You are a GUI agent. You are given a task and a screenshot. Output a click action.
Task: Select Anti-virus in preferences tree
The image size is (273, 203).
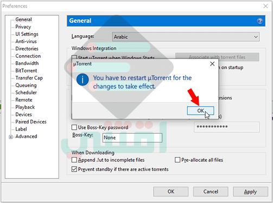coord(26,42)
